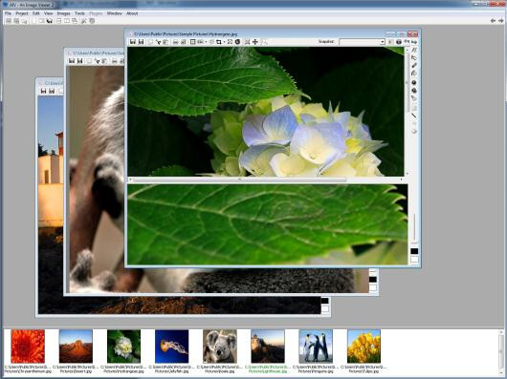Screen dimensions: 507x379
Task: Open the Tools menu
Action: click(79, 13)
